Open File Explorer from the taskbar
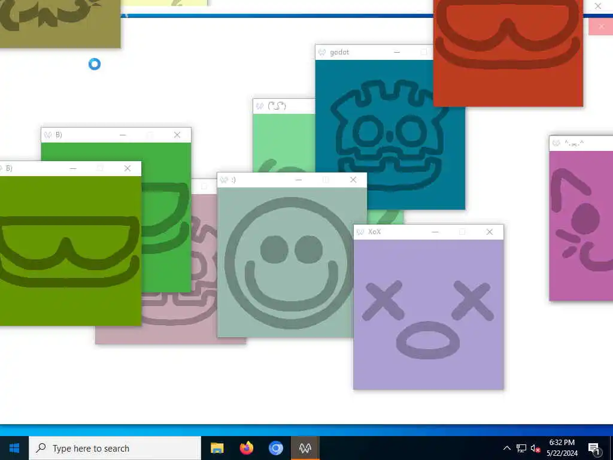The height and width of the screenshot is (460, 613). [x=217, y=448]
